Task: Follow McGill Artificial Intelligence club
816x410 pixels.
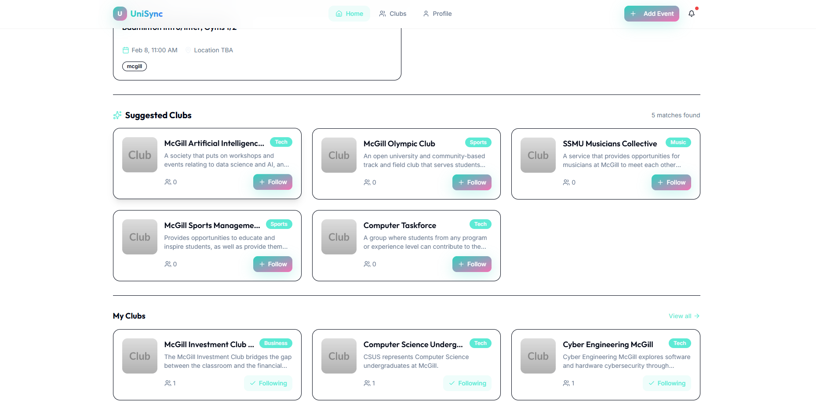Action: pyautogui.click(x=273, y=182)
